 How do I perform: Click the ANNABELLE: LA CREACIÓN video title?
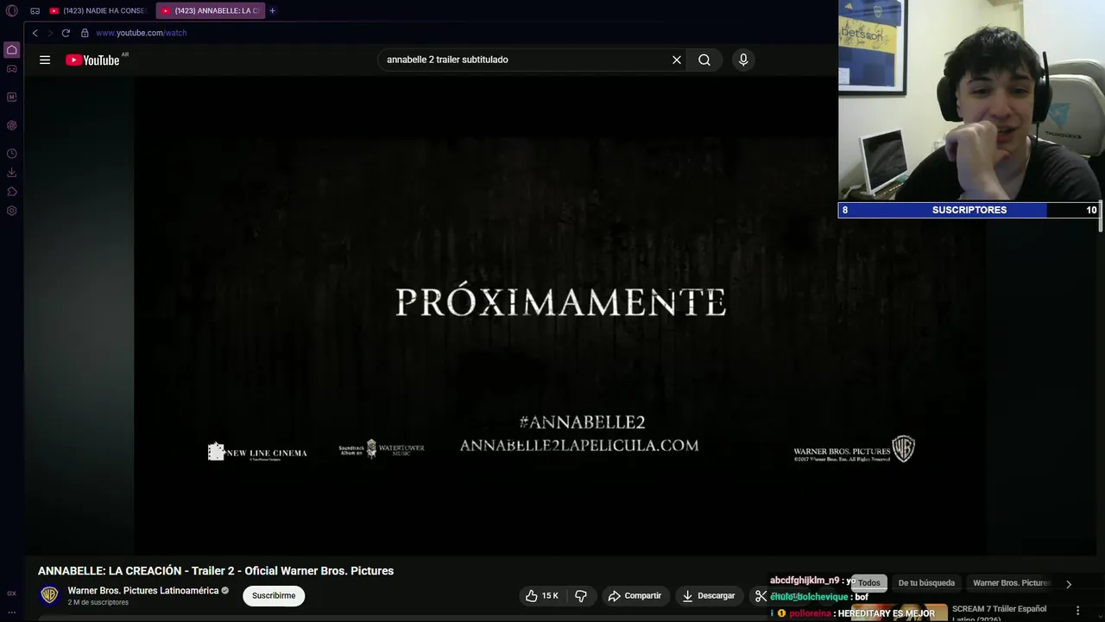pos(216,571)
